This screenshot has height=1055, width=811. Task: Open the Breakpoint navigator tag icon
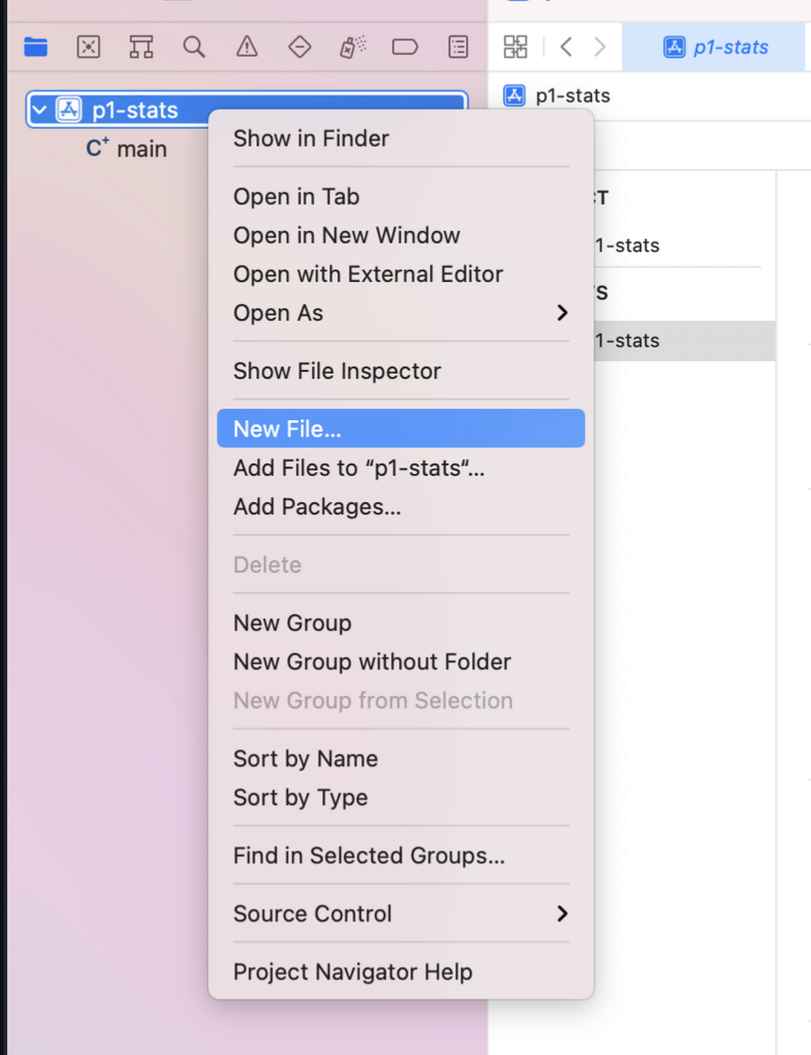point(405,46)
